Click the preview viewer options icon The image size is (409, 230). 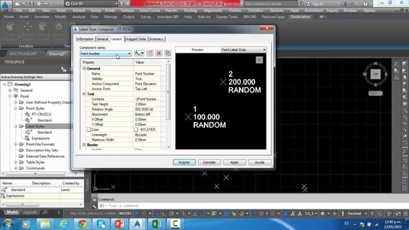pyautogui.click(x=259, y=60)
